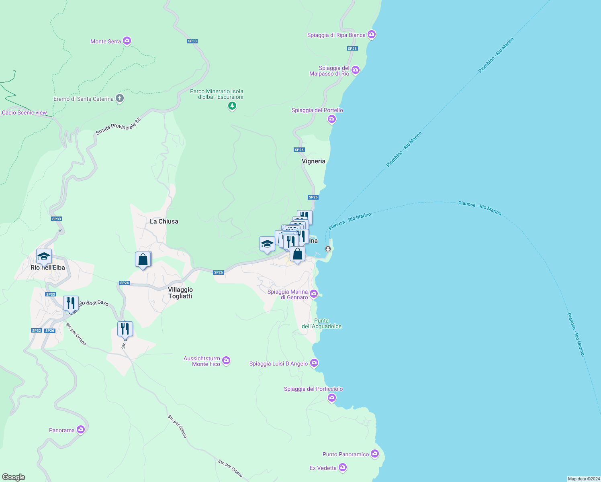Open restaurant marker on Via Boni Cavo

click(71, 304)
